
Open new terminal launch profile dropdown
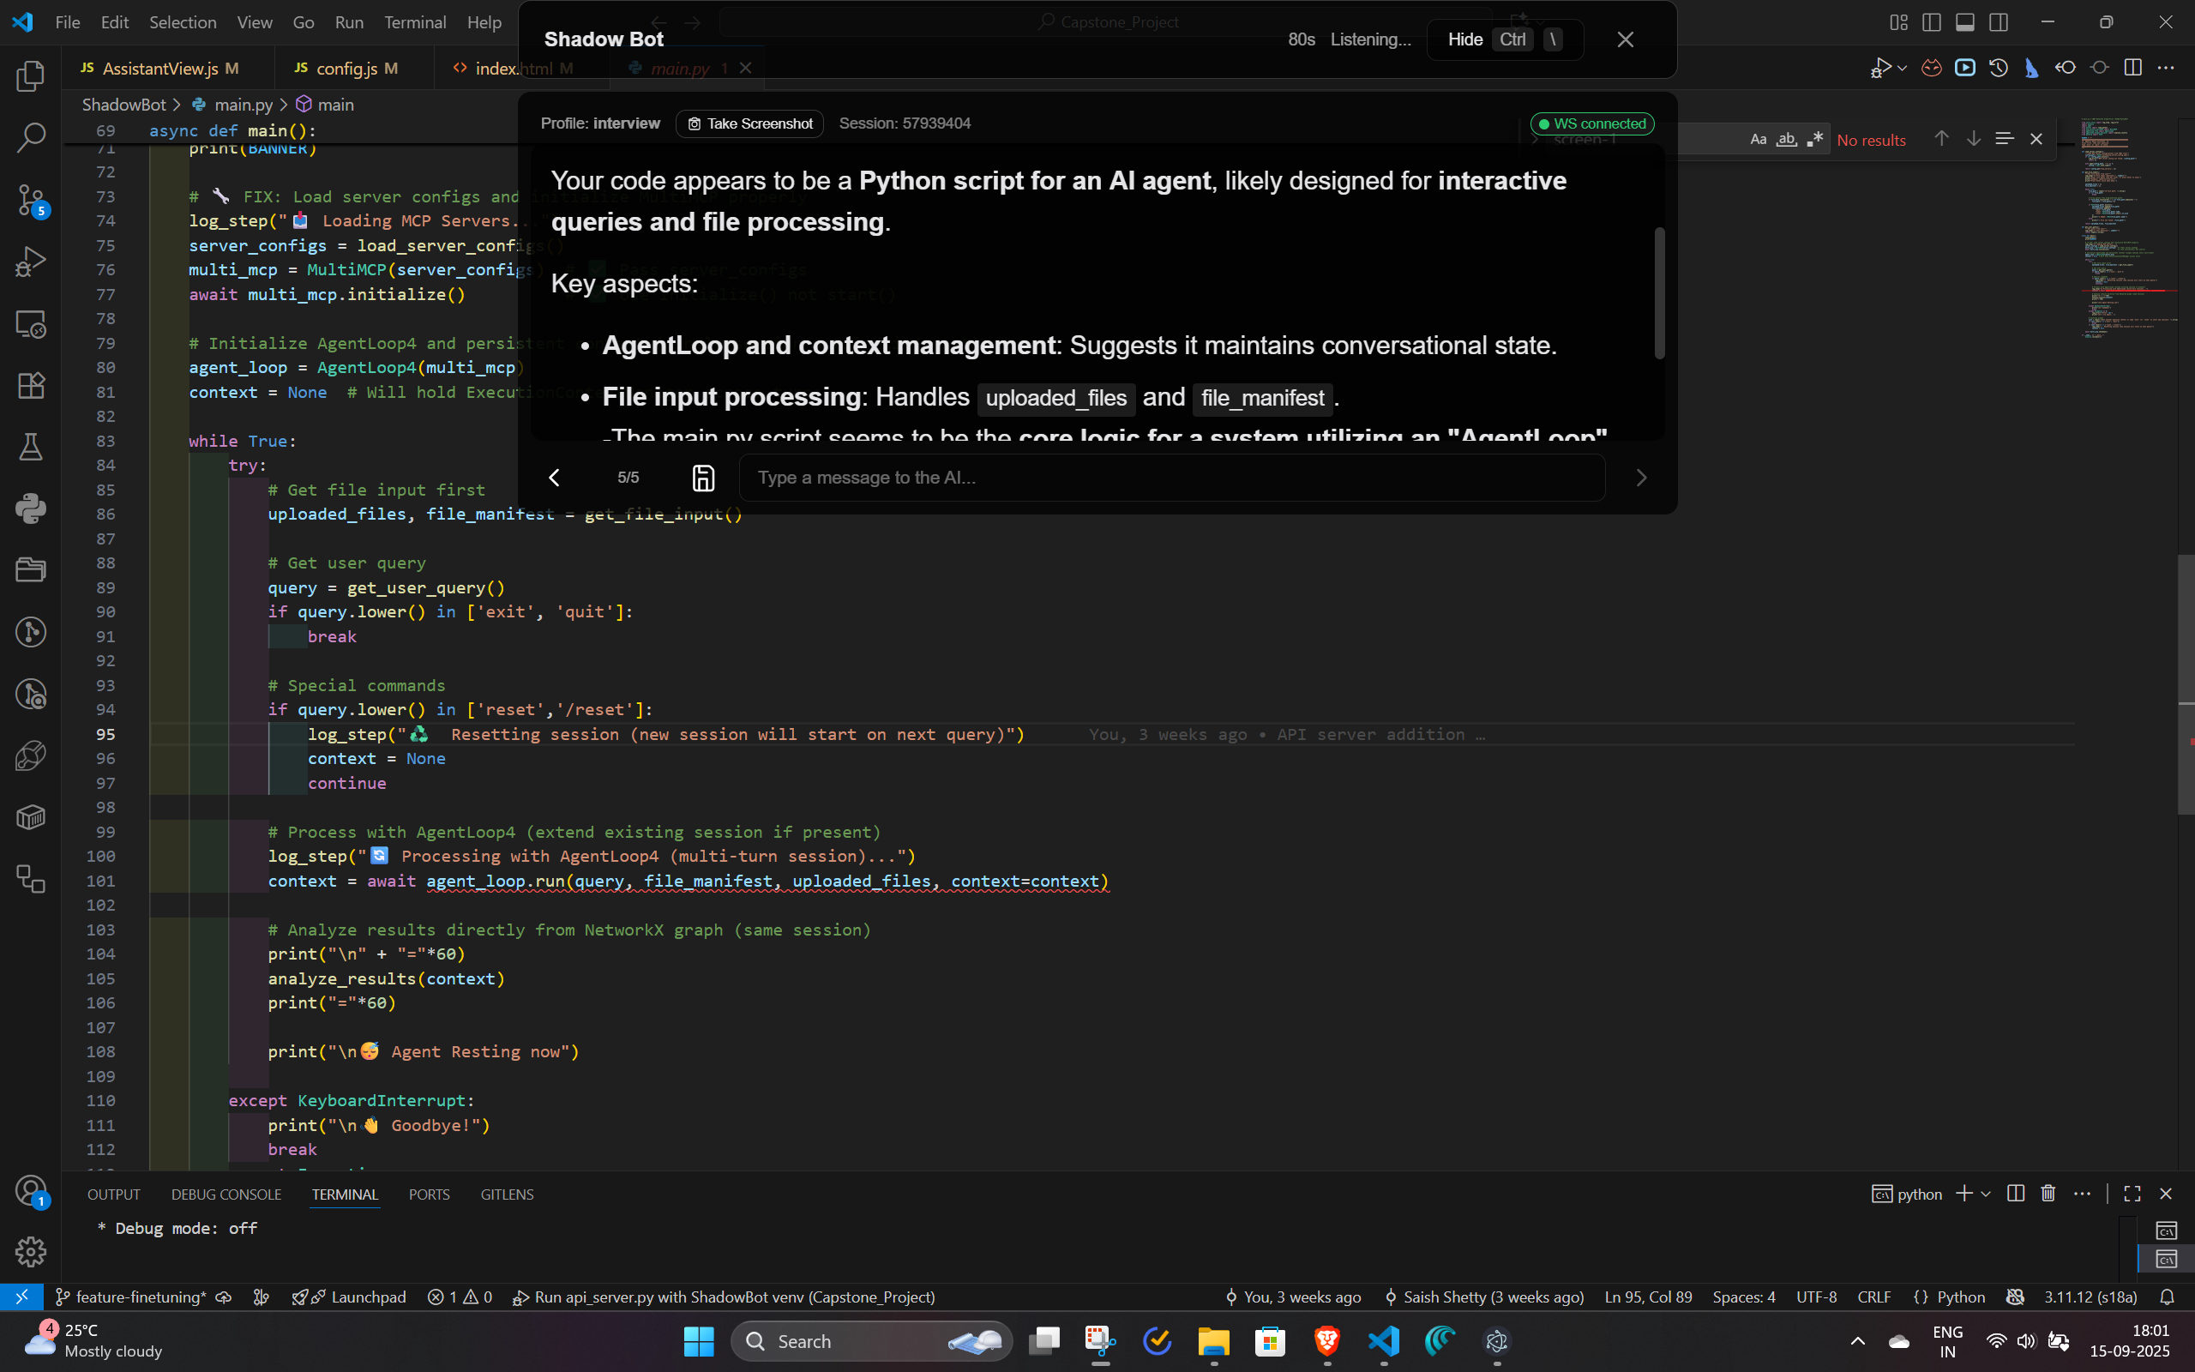click(x=1987, y=1194)
